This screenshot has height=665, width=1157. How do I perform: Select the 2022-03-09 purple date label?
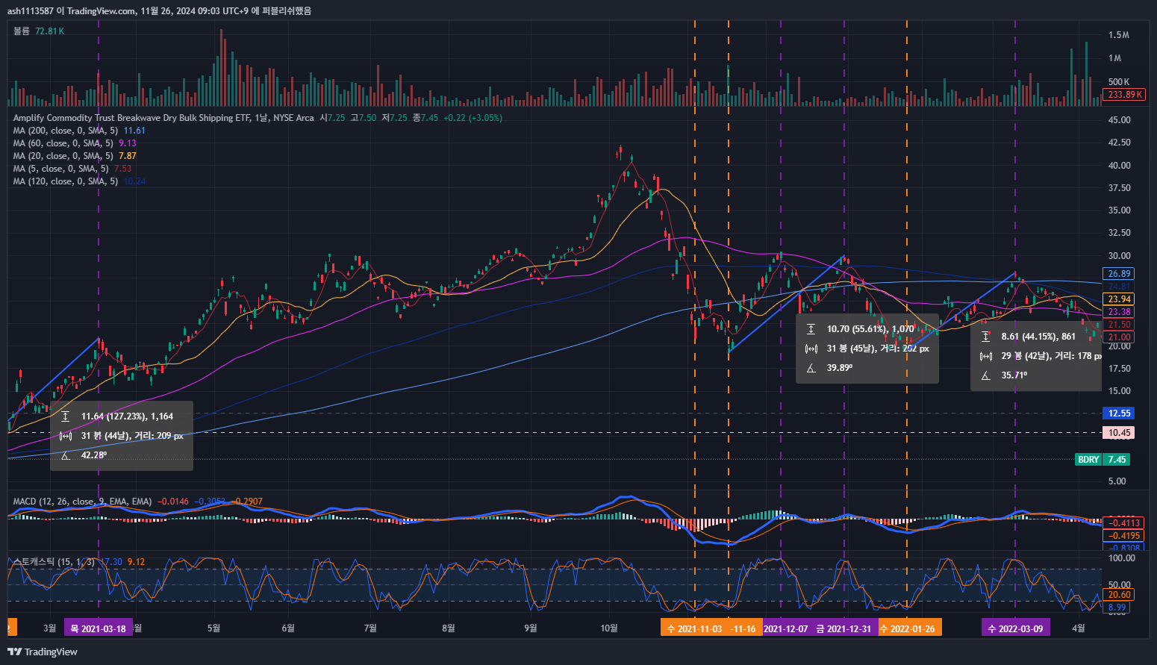coord(1015,628)
